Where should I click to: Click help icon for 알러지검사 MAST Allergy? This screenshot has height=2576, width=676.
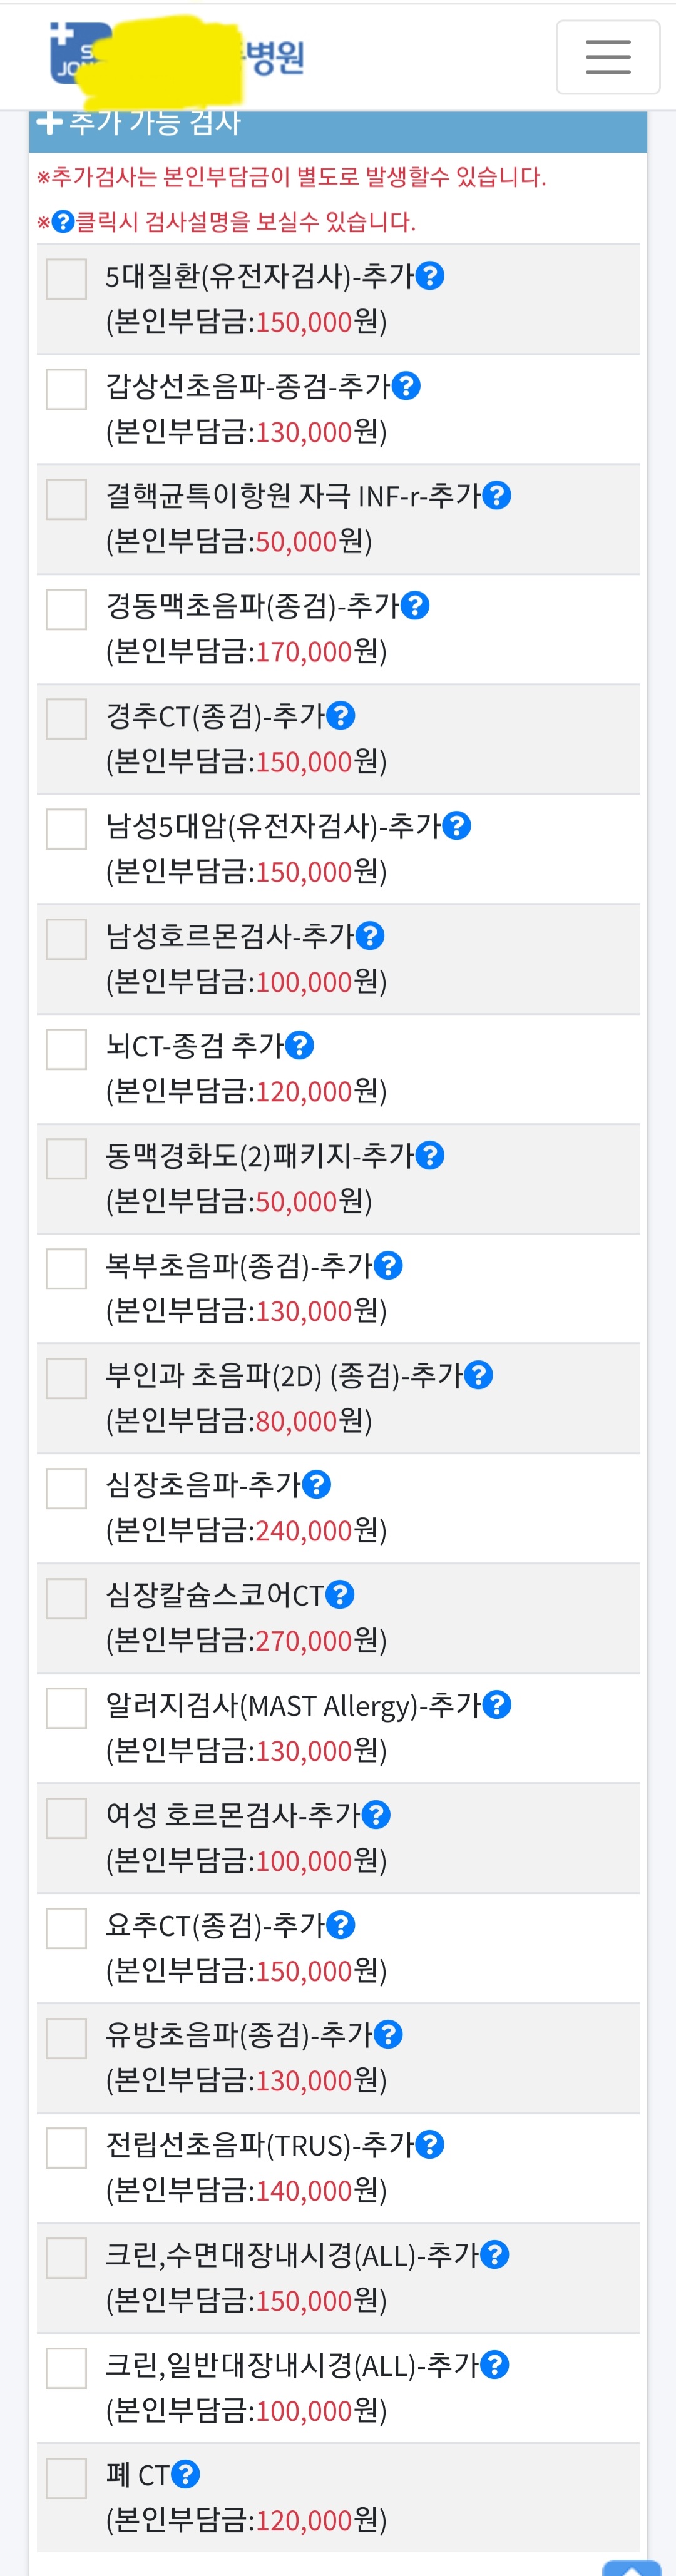497,1704
